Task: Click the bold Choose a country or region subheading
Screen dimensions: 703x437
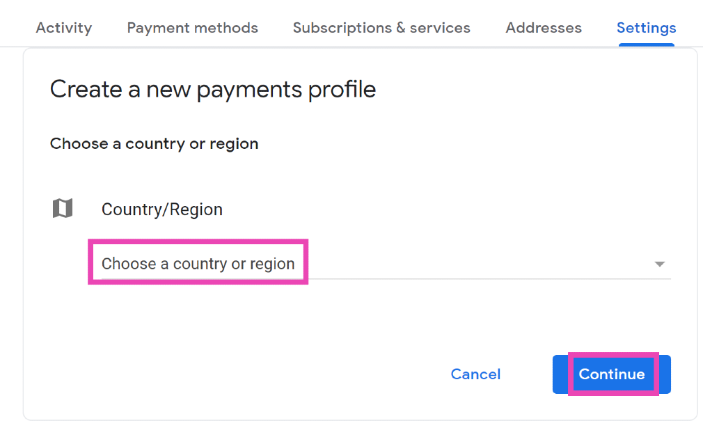Action: click(154, 144)
